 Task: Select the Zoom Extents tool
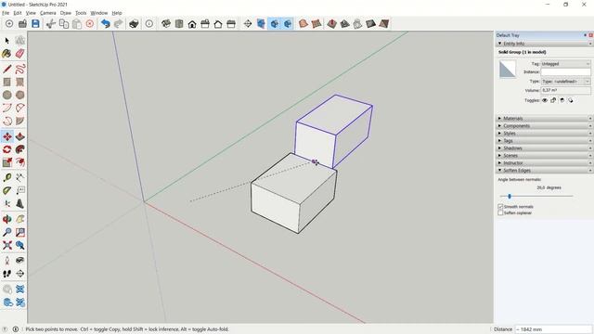click(x=7, y=245)
